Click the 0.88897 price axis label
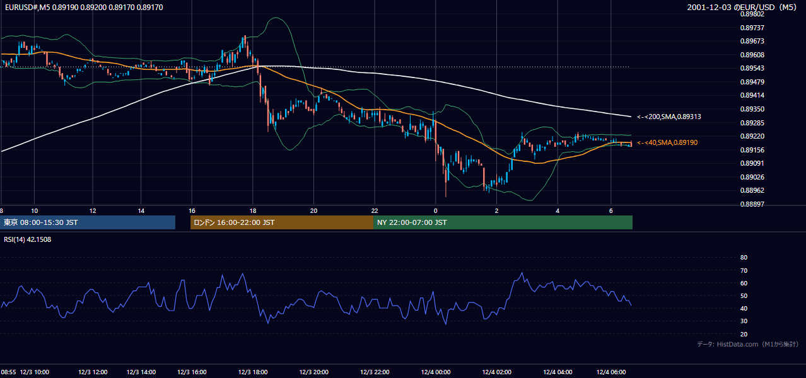806x378 pixels. tap(752, 204)
